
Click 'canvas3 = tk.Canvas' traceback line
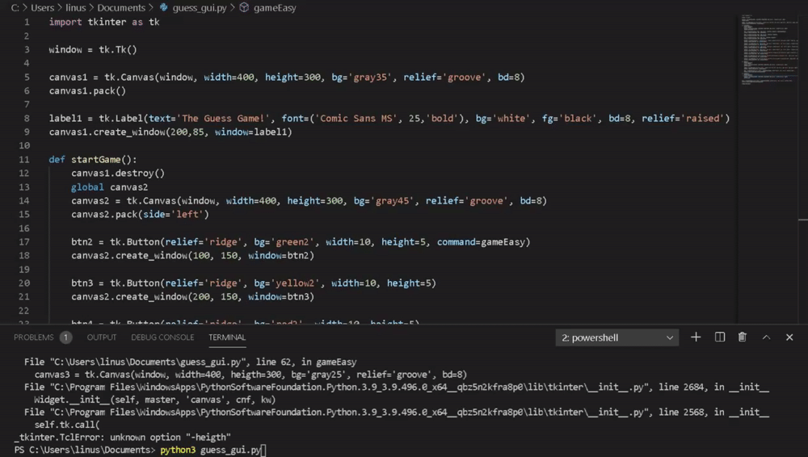point(250,375)
